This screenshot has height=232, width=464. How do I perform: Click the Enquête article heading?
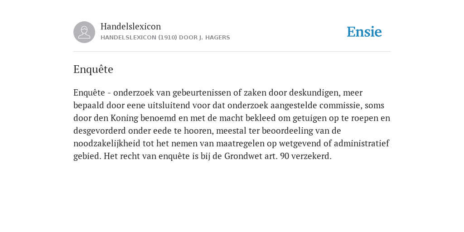coord(93,69)
